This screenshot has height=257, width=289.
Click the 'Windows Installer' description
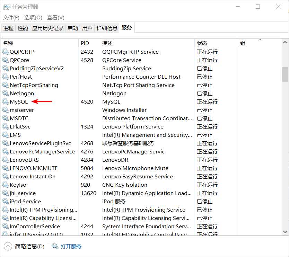coord(124,110)
